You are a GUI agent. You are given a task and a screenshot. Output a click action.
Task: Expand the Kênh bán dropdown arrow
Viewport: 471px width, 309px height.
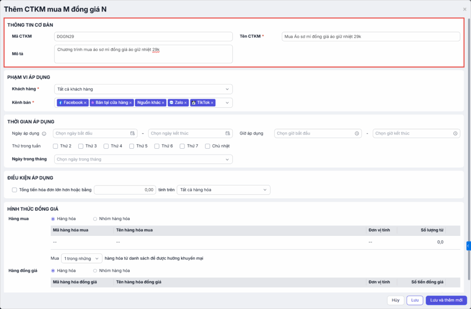click(227, 103)
